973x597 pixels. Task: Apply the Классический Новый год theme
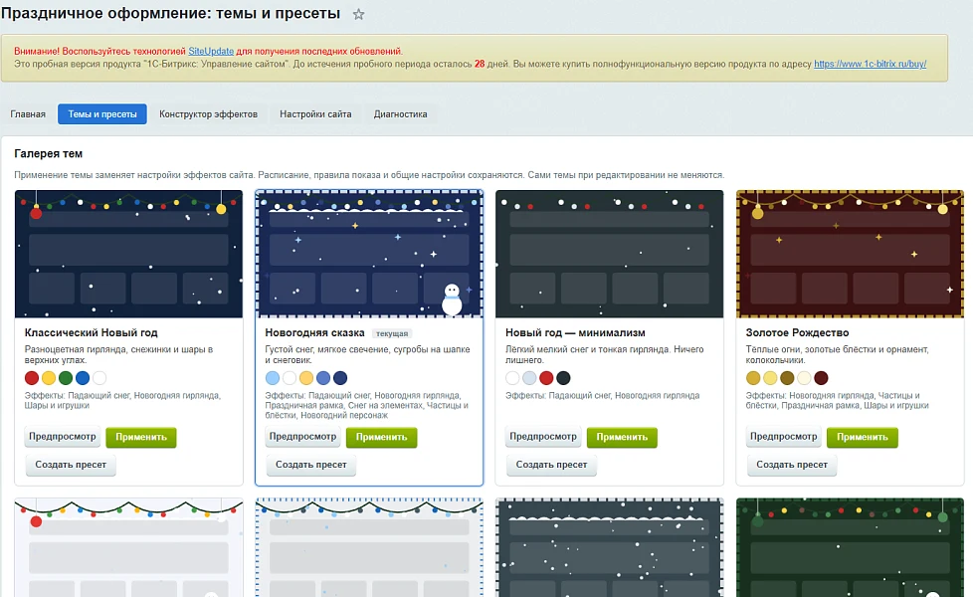click(141, 437)
